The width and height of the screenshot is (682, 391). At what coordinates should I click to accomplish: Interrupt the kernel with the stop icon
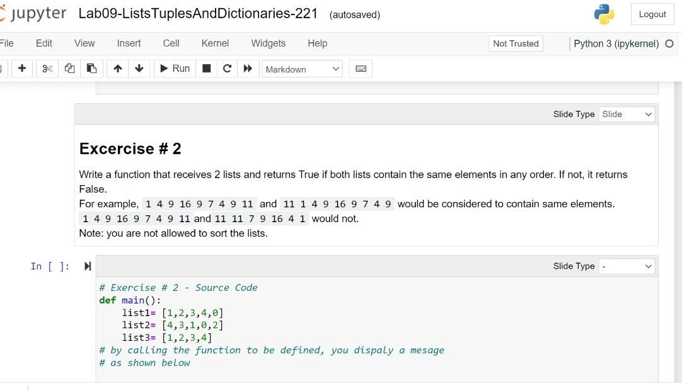click(206, 69)
